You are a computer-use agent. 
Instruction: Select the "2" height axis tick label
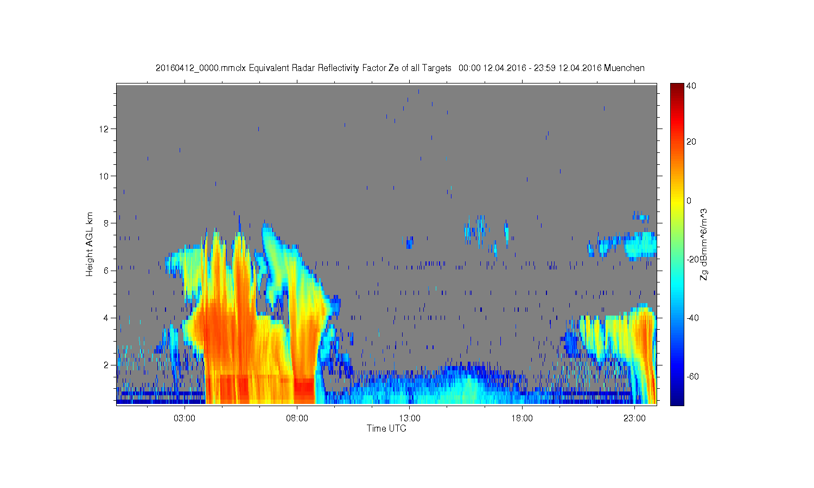(107, 365)
